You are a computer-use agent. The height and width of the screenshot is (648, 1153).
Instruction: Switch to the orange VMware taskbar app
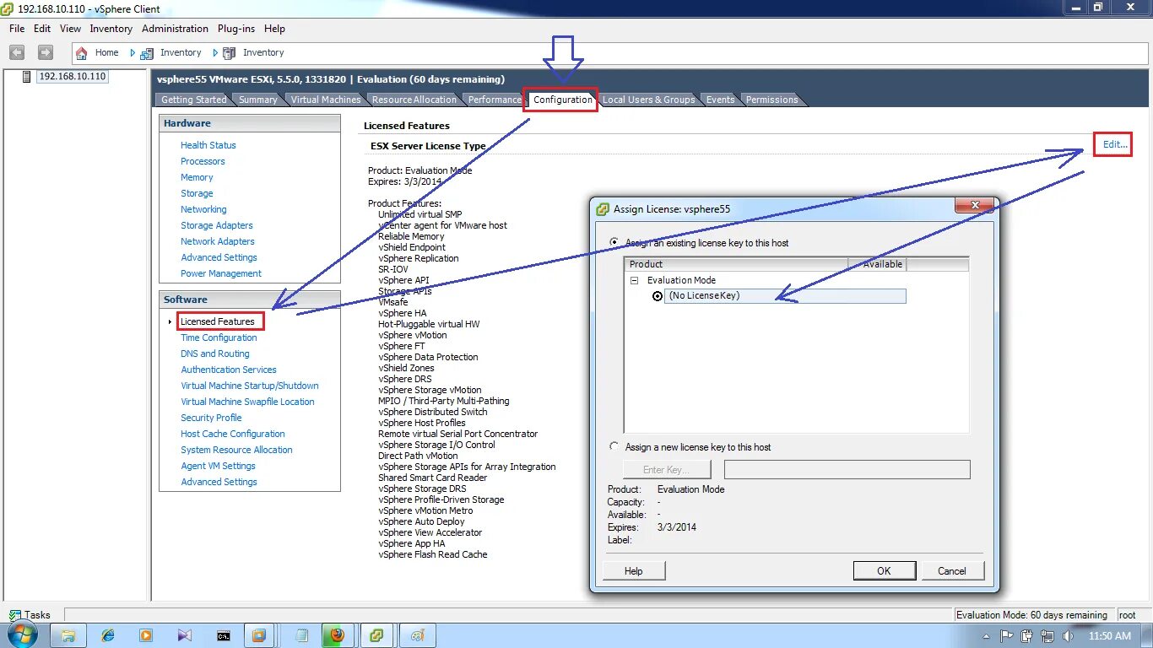pyautogui.click(x=260, y=635)
